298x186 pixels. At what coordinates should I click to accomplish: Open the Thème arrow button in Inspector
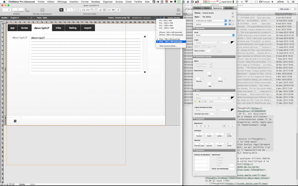tap(233, 13)
